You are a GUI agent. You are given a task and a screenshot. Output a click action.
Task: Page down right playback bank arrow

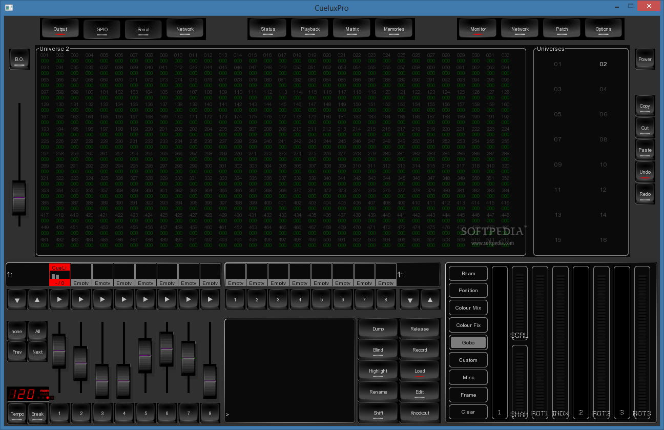[x=409, y=299]
